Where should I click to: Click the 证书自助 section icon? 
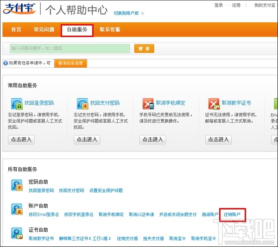(x=17, y=234)
